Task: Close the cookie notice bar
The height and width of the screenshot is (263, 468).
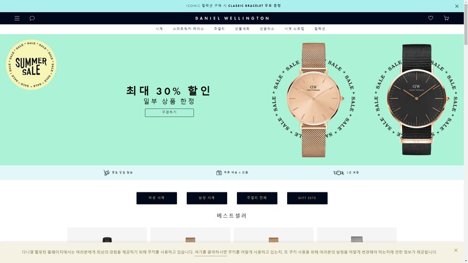Action: (x=456, y=250)
